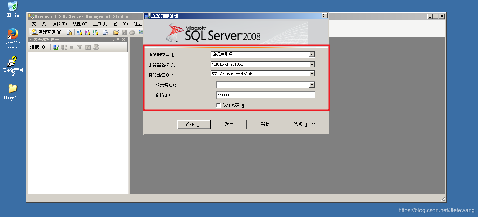Click the 密码 password field

click(x=266, y=95)
